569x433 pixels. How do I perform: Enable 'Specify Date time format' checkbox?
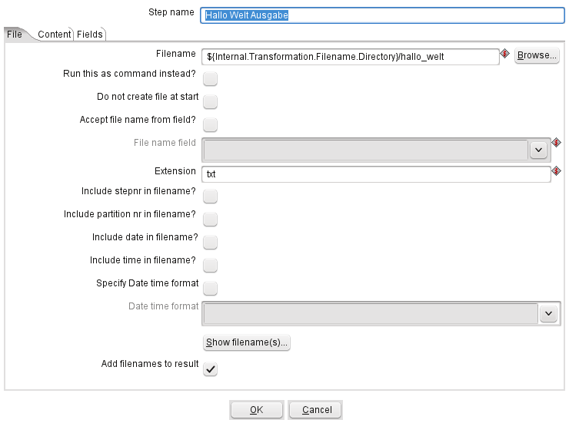click(210, 289)
